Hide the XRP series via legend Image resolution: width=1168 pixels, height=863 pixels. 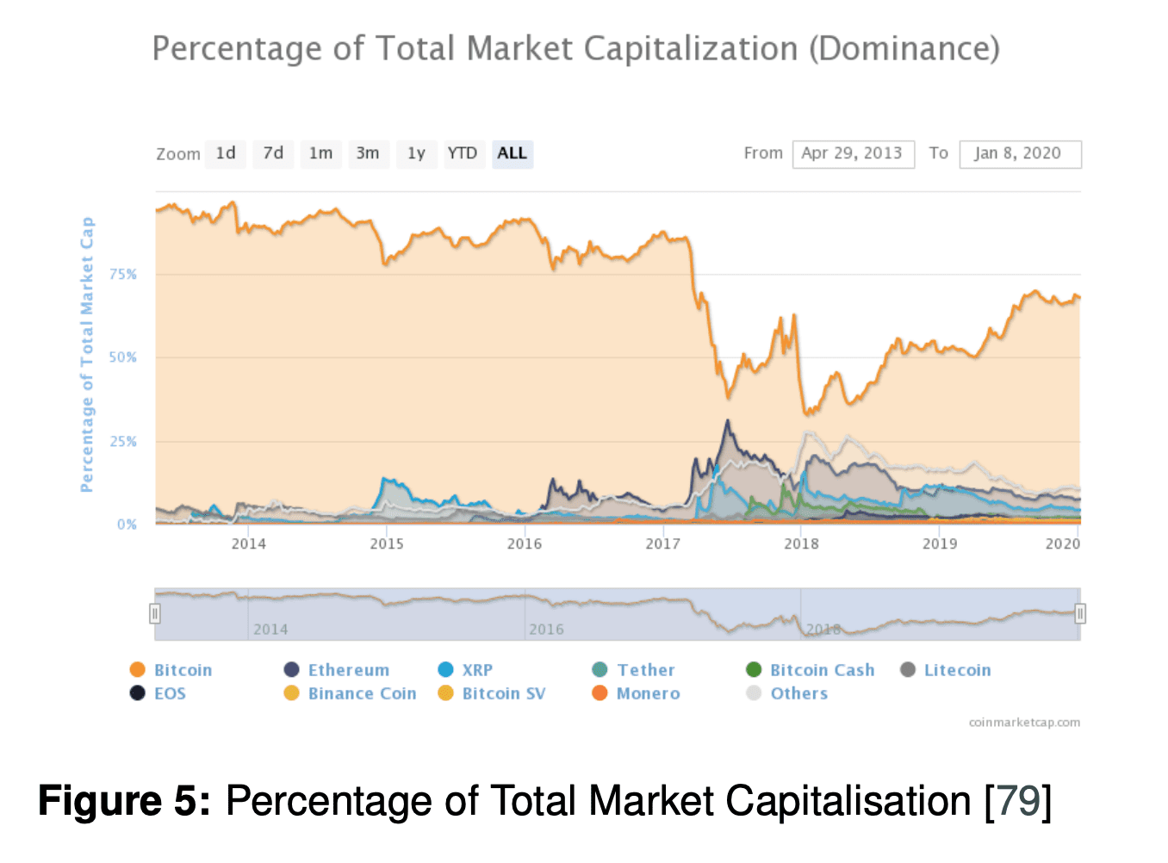[445, 670]
